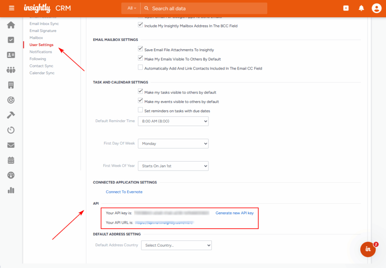Open the hamburger navigation menu
Screen dimensions: 386x268
point(12,8)
